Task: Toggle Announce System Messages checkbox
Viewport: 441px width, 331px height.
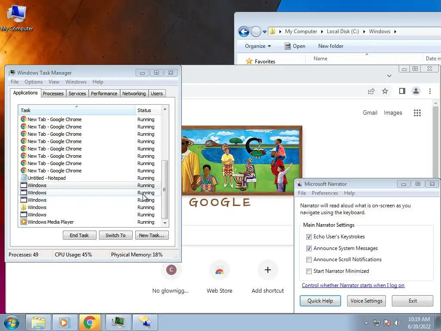Action: tap(309, 248)
